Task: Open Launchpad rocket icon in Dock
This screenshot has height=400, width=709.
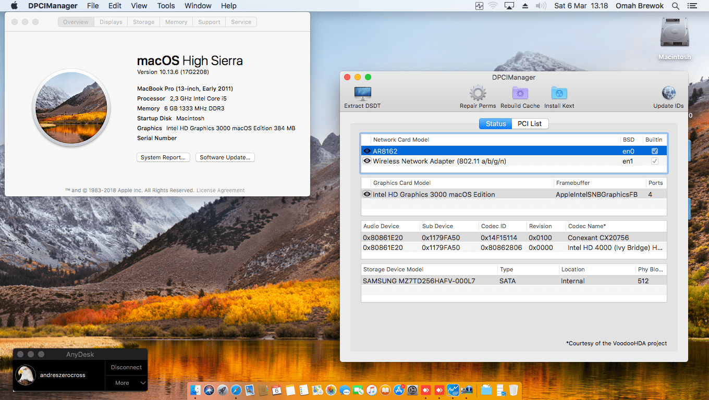Action: (223, 390)
